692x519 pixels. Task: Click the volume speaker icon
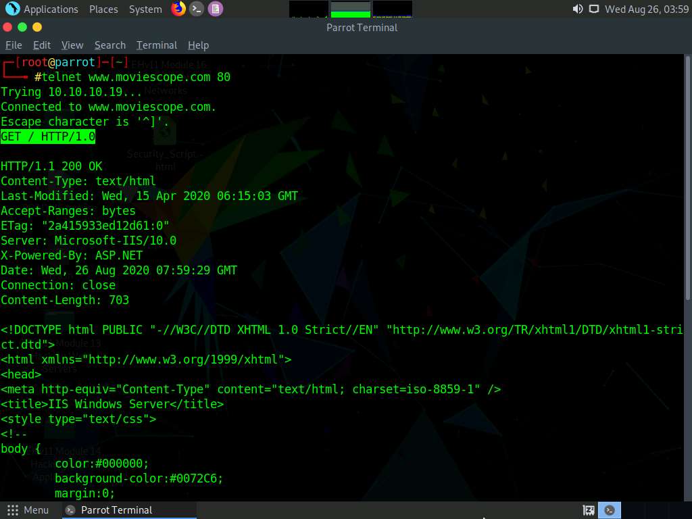pos(577,9)
